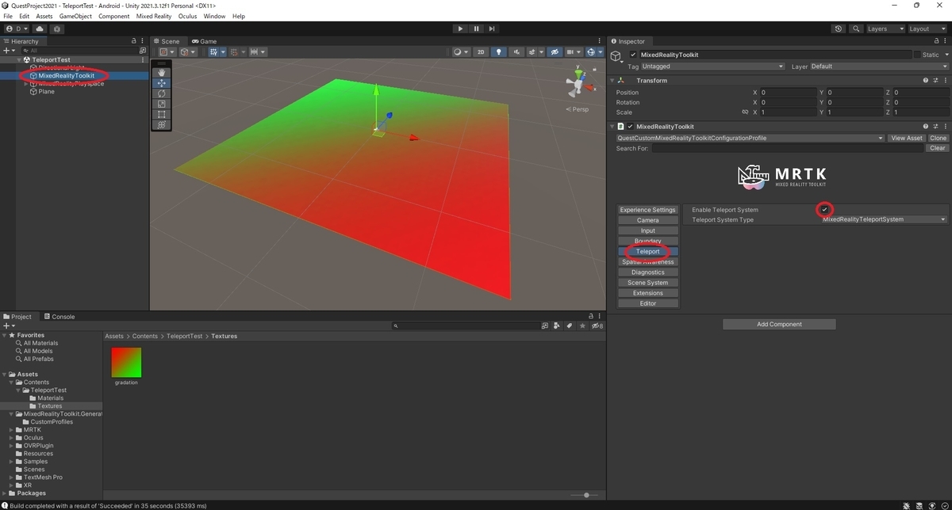Adjust the asset icon size slider

tap(585, 493)
